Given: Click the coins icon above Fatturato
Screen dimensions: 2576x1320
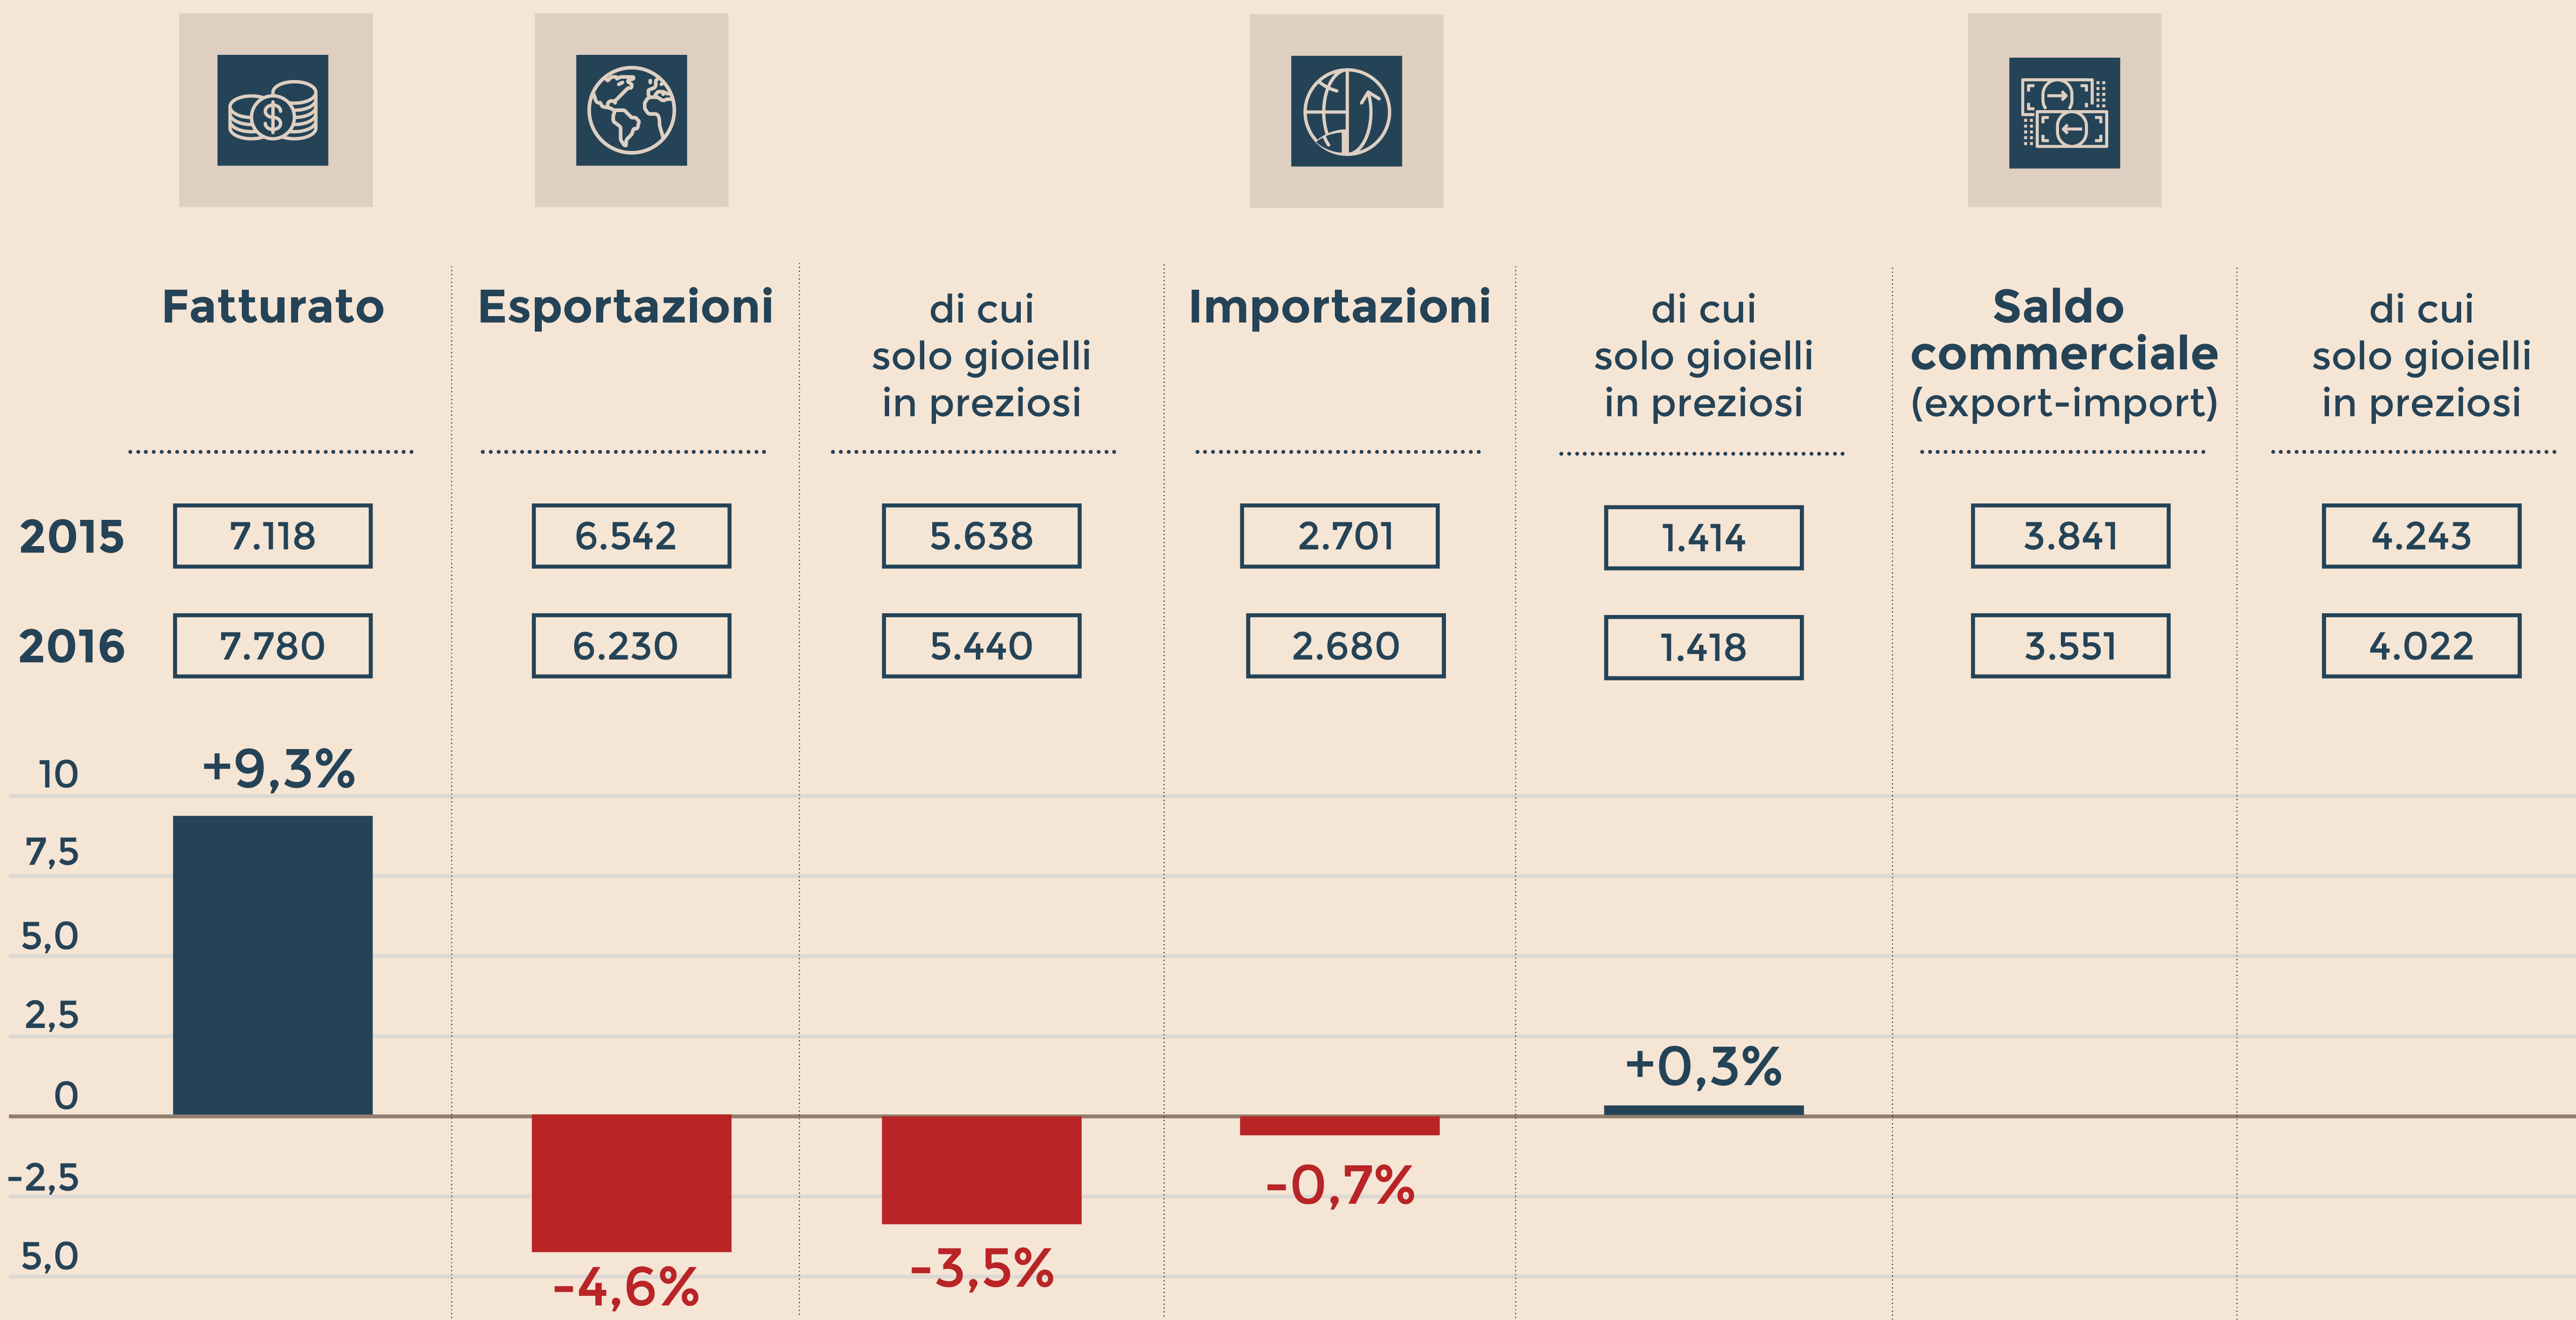Looking at the screenshot, I should (x=273, y=110).
